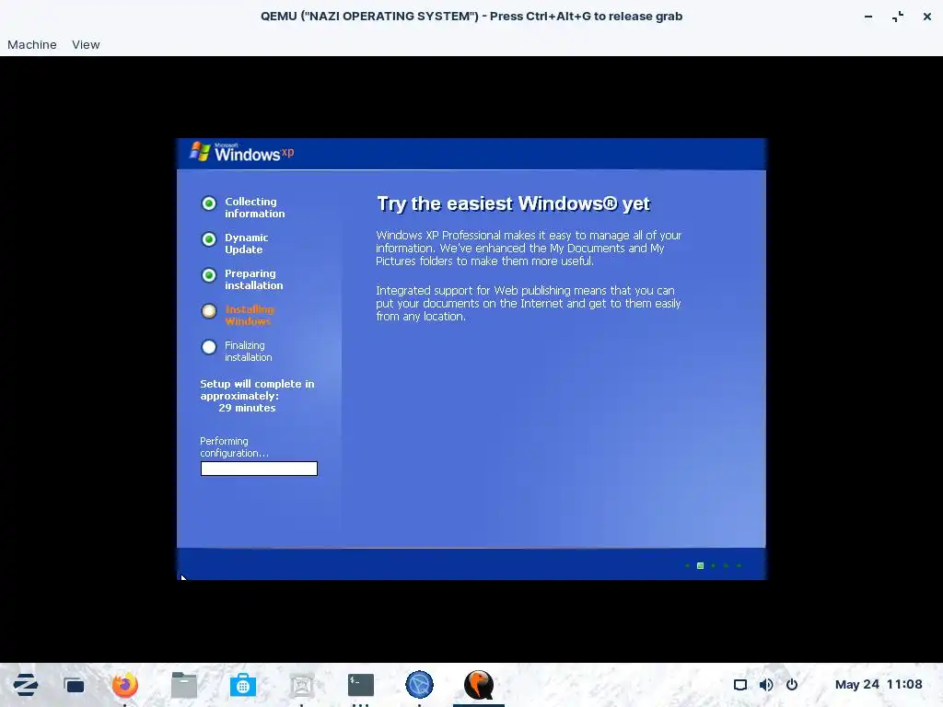Click the green square slide indicator
The width and height of the screenshot is (943, 707).
coord(700,566)
